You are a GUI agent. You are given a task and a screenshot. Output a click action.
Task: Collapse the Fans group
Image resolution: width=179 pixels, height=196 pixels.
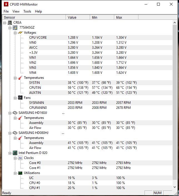click(15, 98)
